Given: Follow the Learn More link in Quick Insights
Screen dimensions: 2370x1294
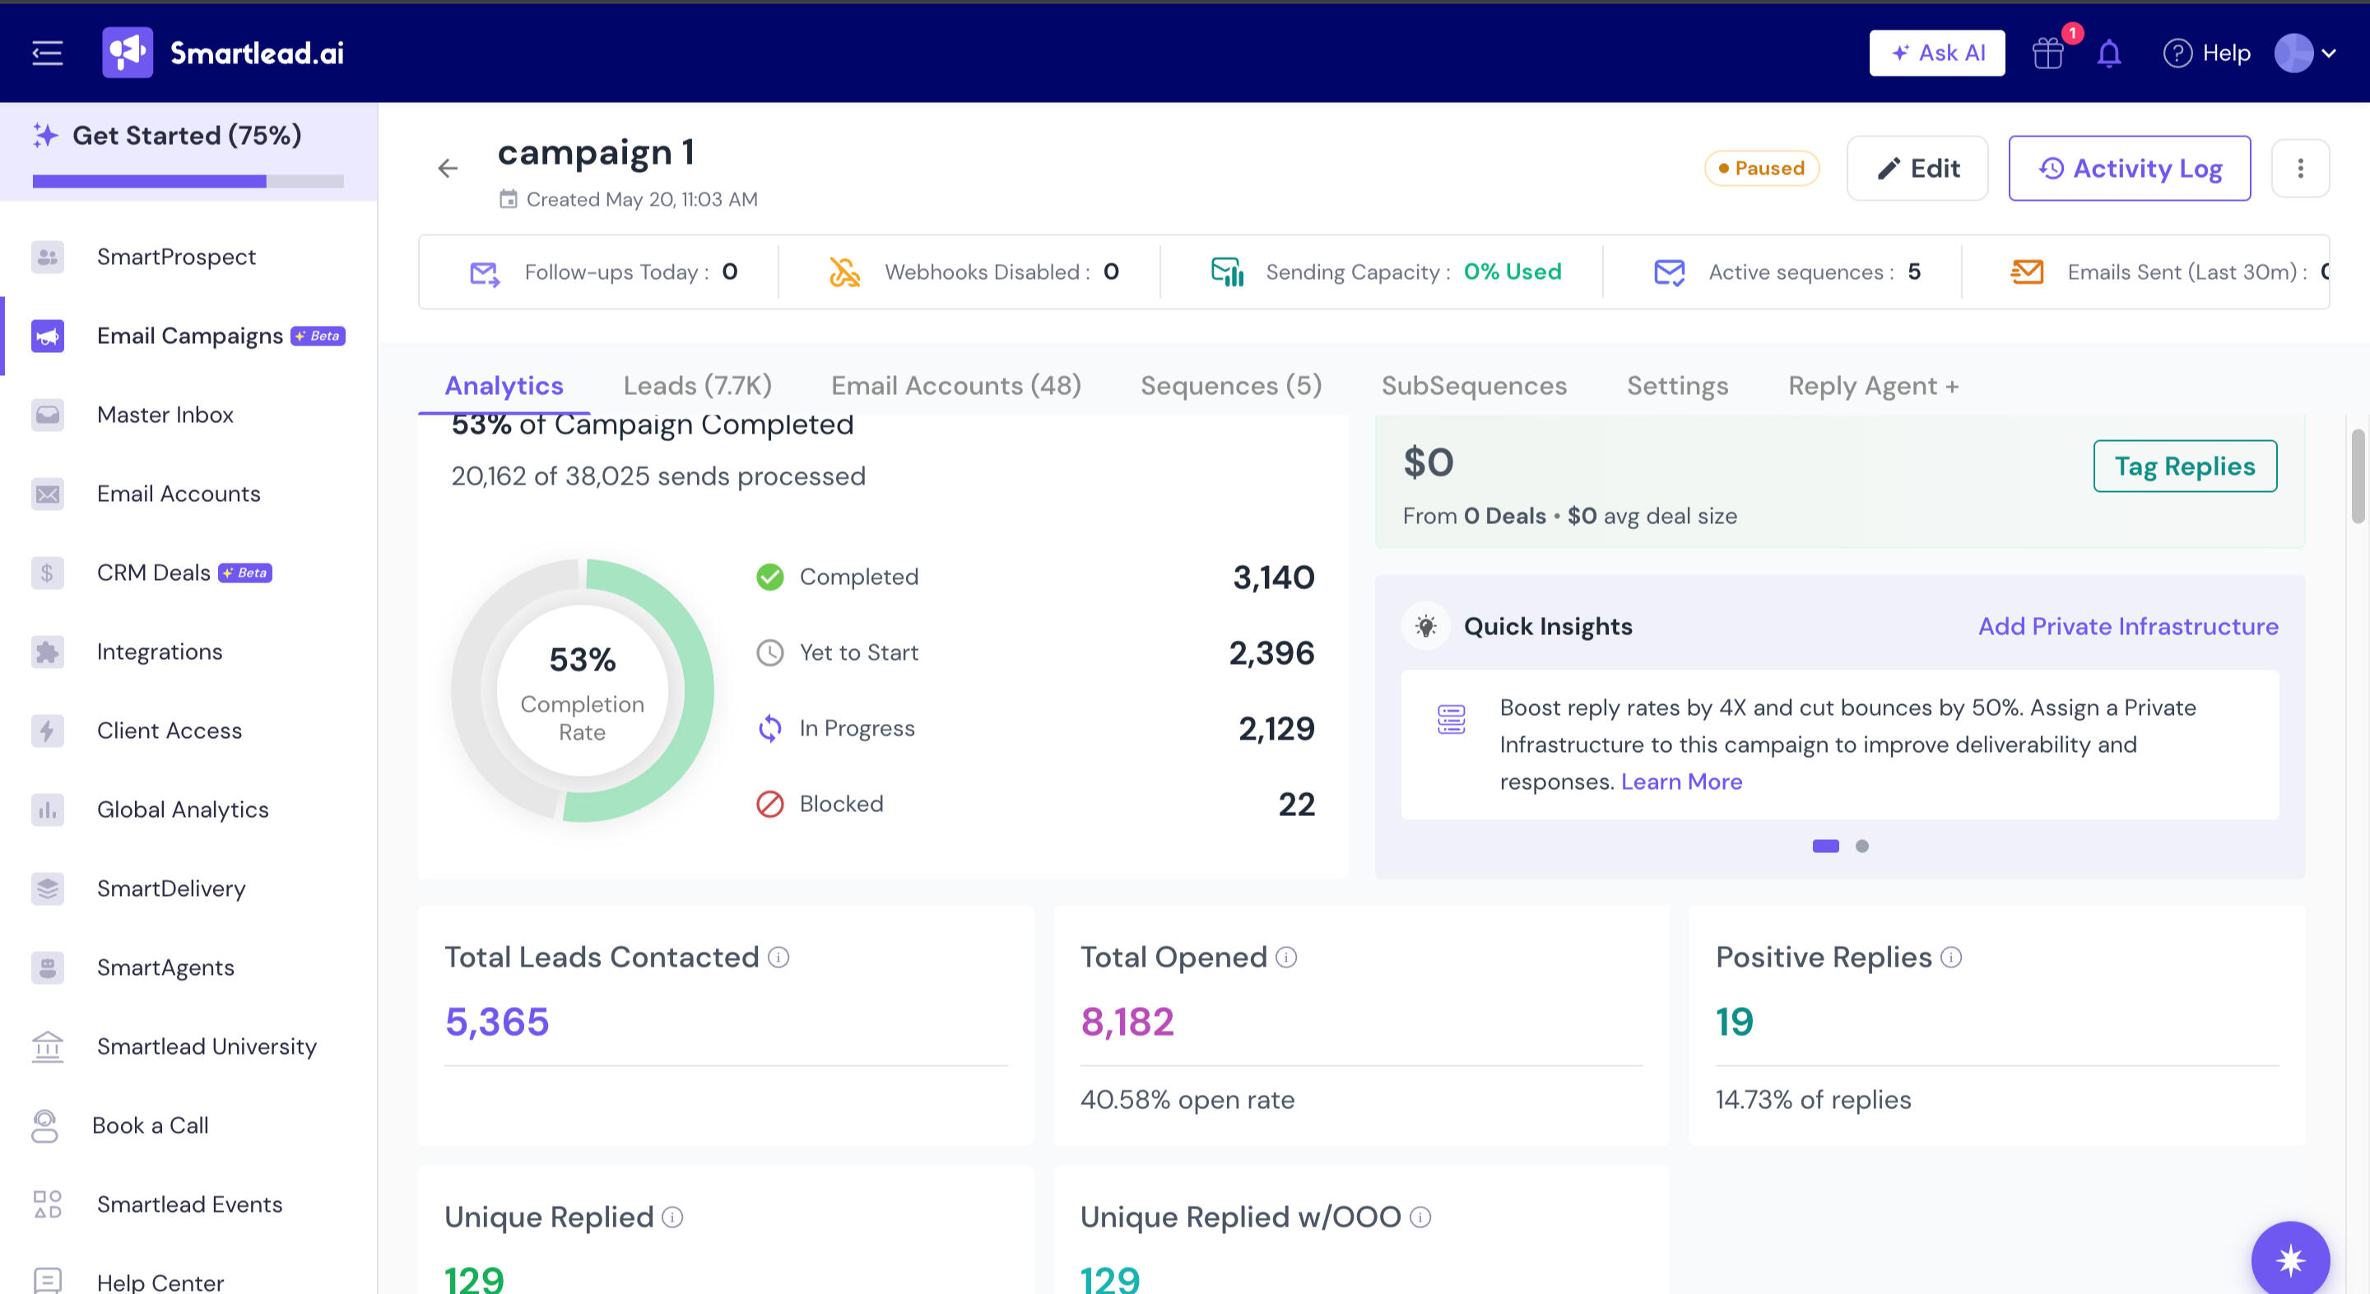Looking at the screenshot, I should click(1681, 782).
